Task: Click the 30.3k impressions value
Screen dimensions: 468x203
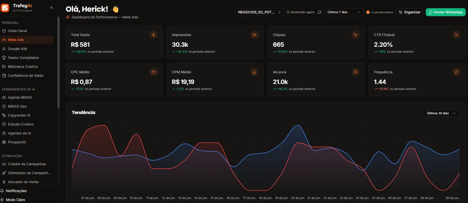Action: [x=180, y=44]
